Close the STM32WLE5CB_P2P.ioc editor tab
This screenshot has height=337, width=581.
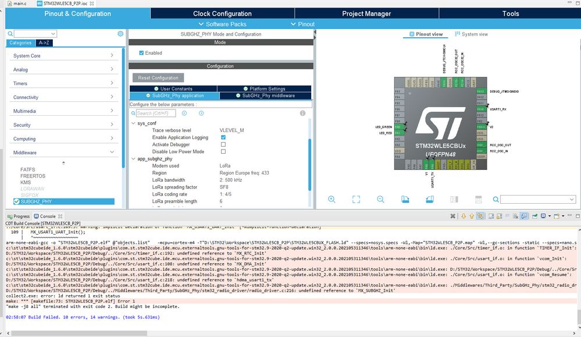point(91,3)
